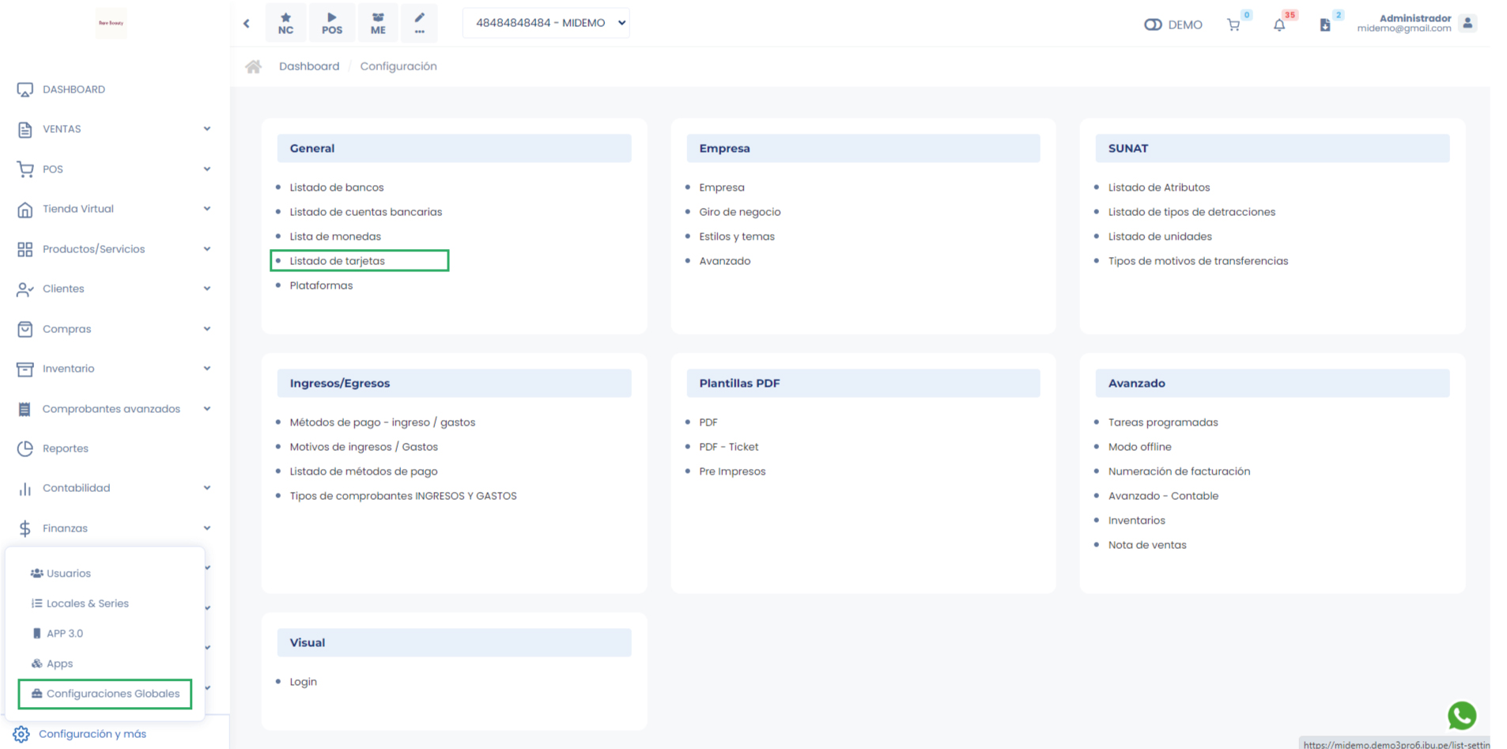The width and height of the screenshot is (1507, 749).
Task: Click the home icon in breadcrumb
Action: point(253,66)
